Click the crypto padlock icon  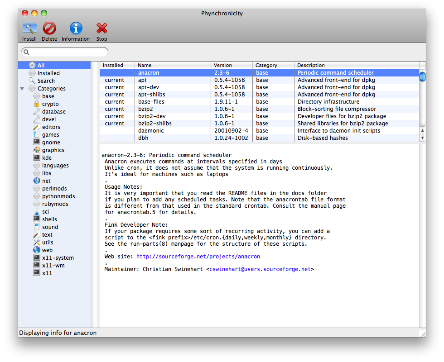(x=37, y=104)
